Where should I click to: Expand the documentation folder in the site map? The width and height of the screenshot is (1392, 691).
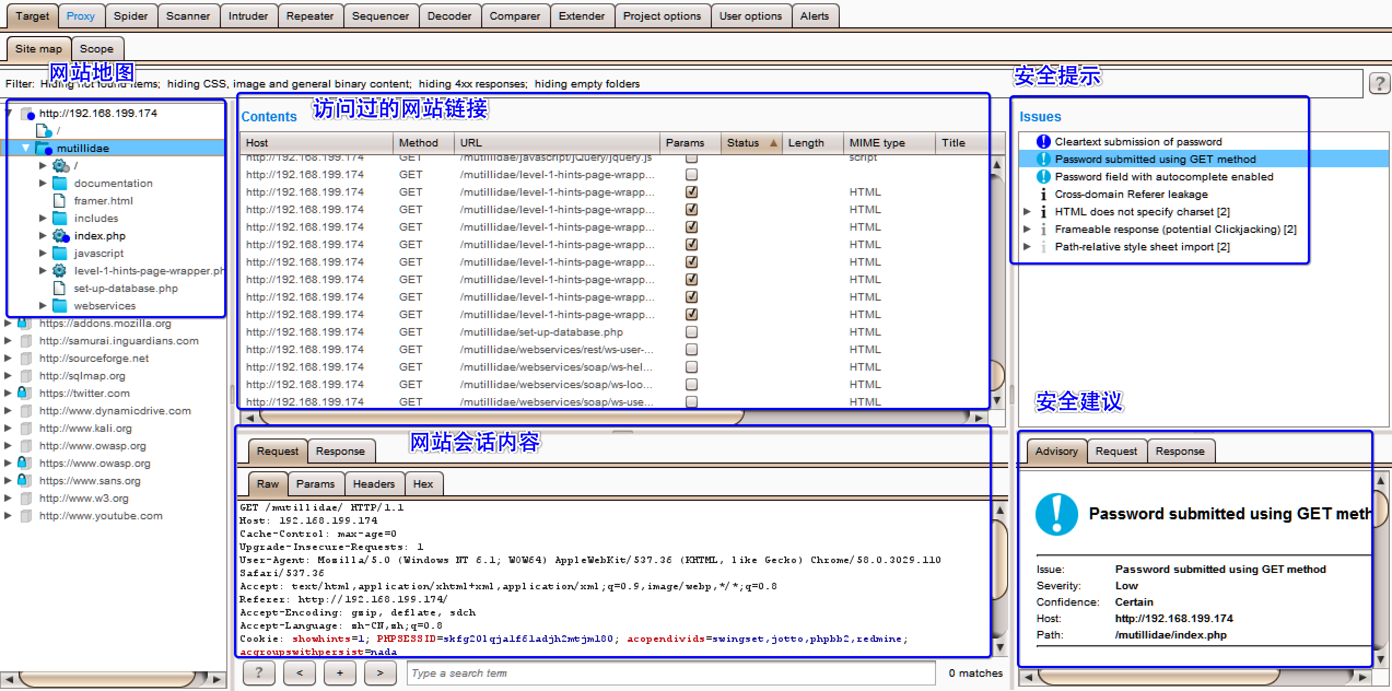(x=44, y=183)
